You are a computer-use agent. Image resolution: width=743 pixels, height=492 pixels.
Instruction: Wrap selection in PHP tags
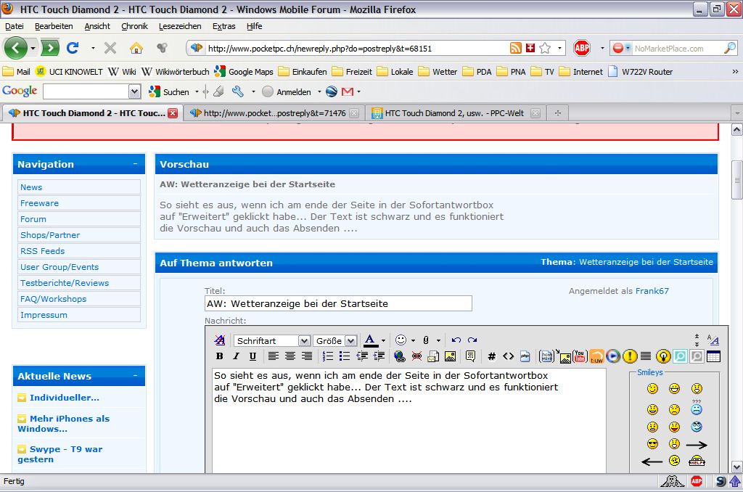(x=525, y=356)
